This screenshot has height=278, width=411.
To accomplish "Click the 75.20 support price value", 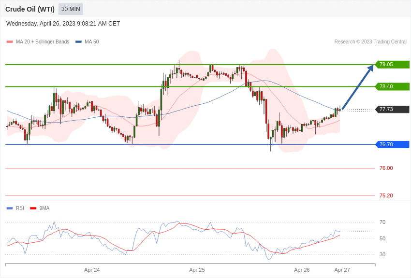I will (386, 195).
